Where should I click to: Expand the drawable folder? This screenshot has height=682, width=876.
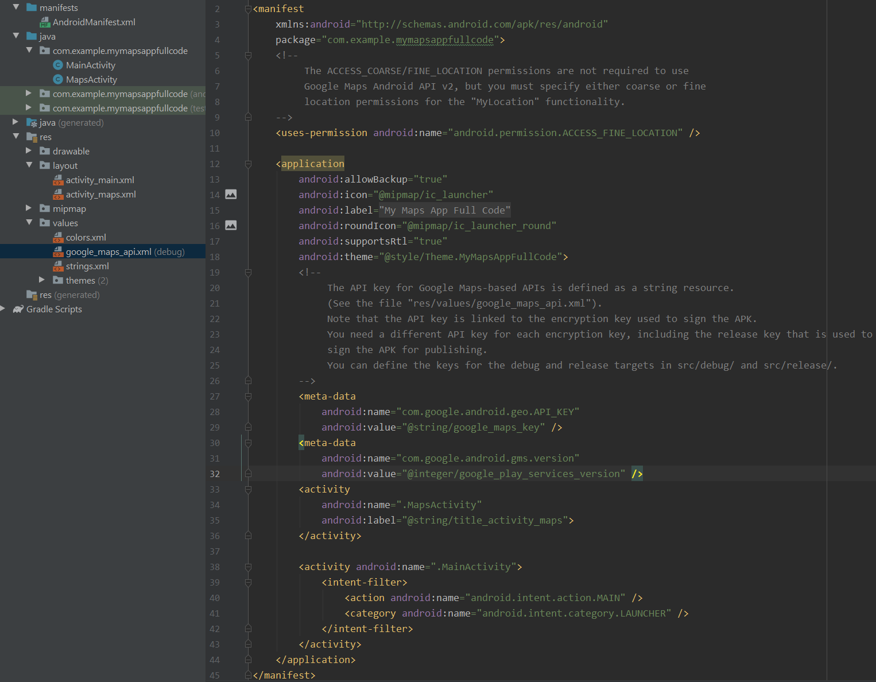29,151
